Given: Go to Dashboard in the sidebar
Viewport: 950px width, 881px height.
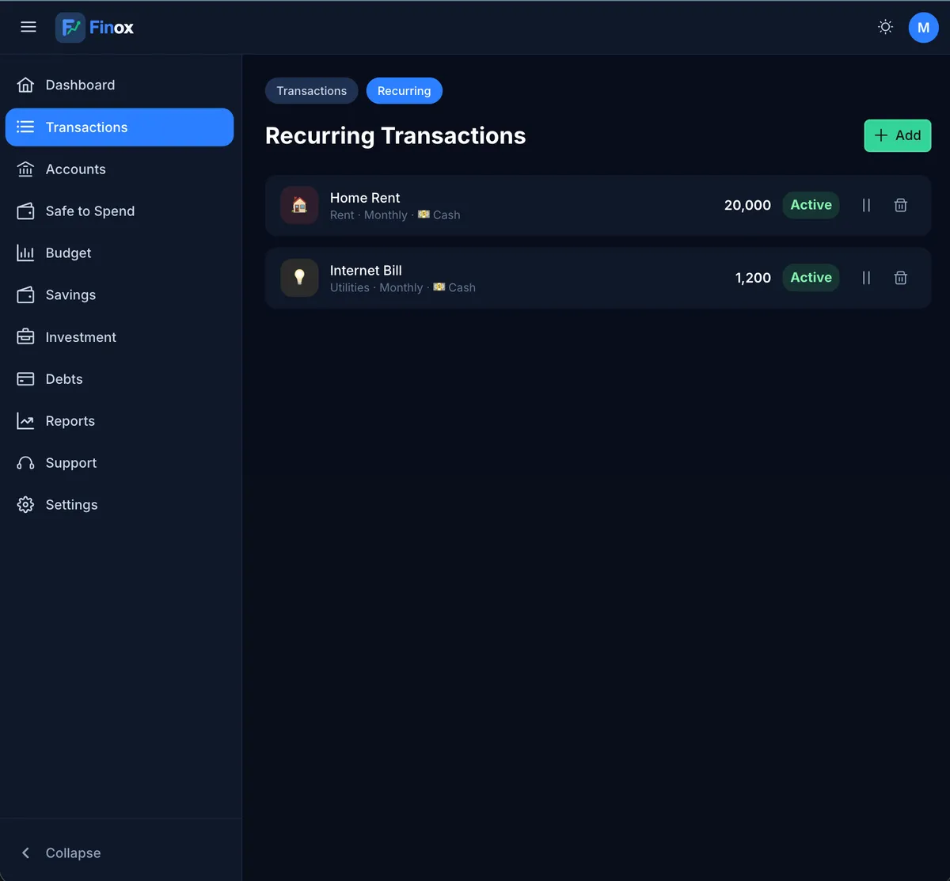Looking at the screenshot, I should click(x=120, y=85).
